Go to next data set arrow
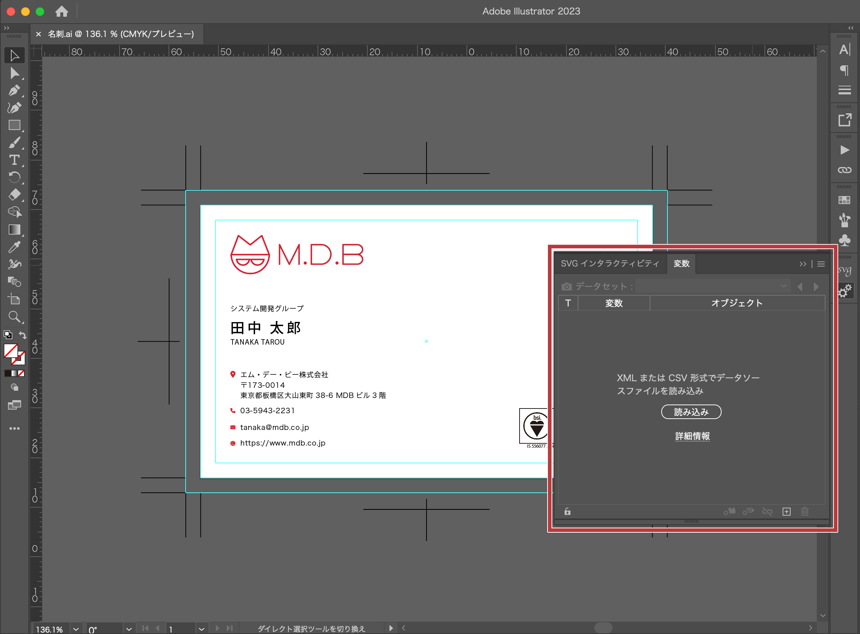Screen dimensions: 860x634 click(816, 287)
